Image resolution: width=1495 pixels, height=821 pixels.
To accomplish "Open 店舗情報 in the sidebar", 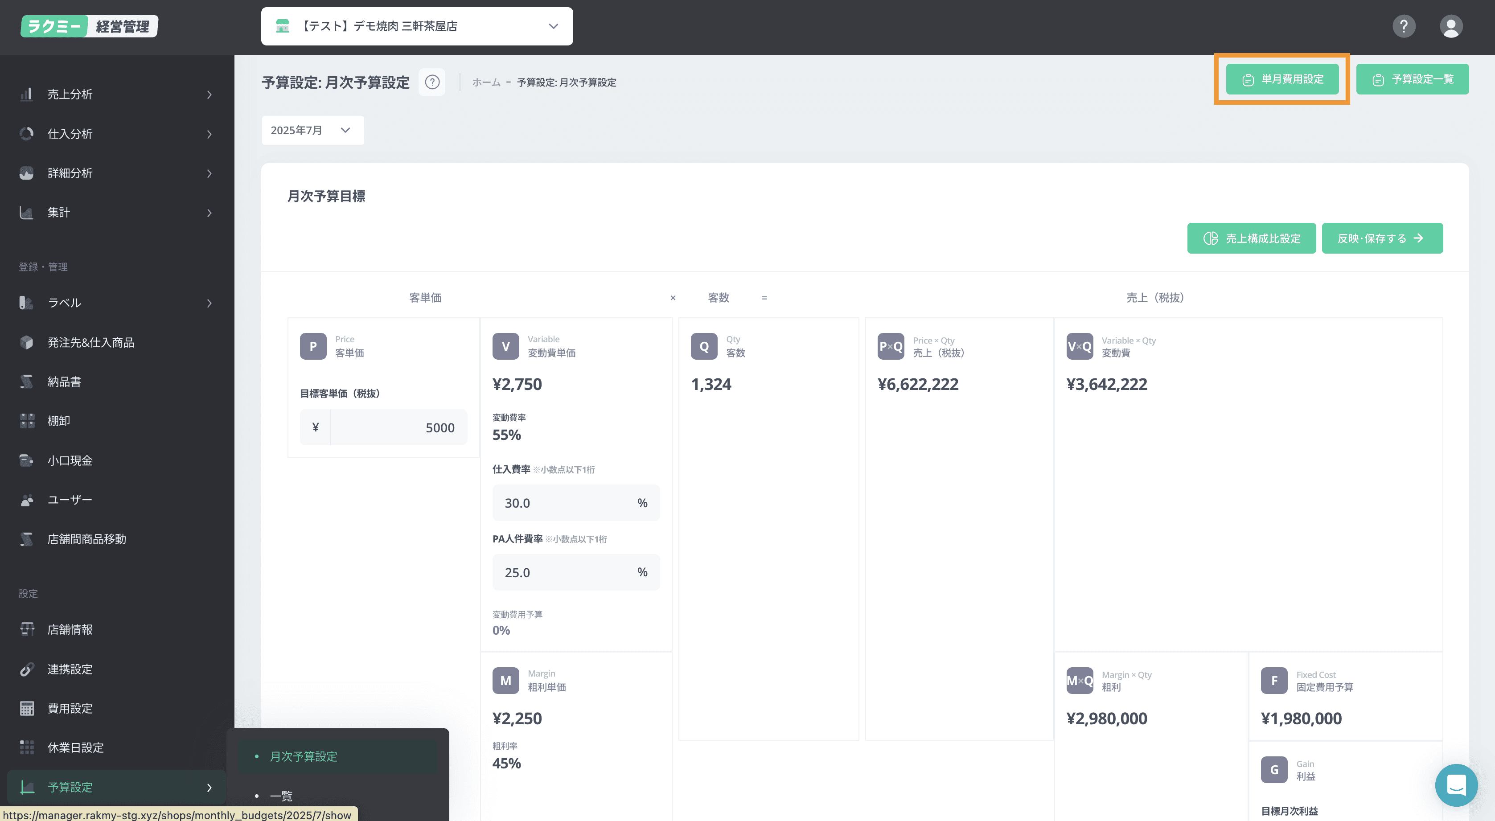I will (70, 629).
